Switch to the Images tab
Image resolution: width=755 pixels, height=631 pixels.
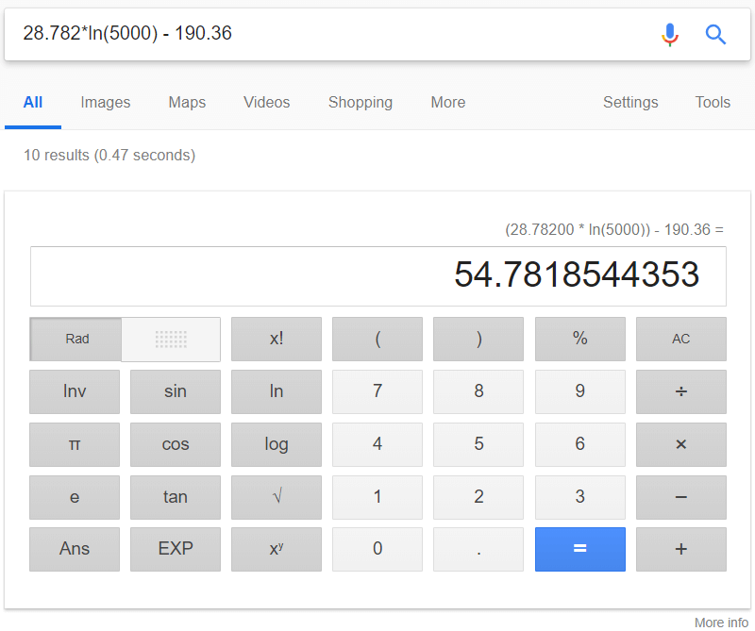pos(106,103)
